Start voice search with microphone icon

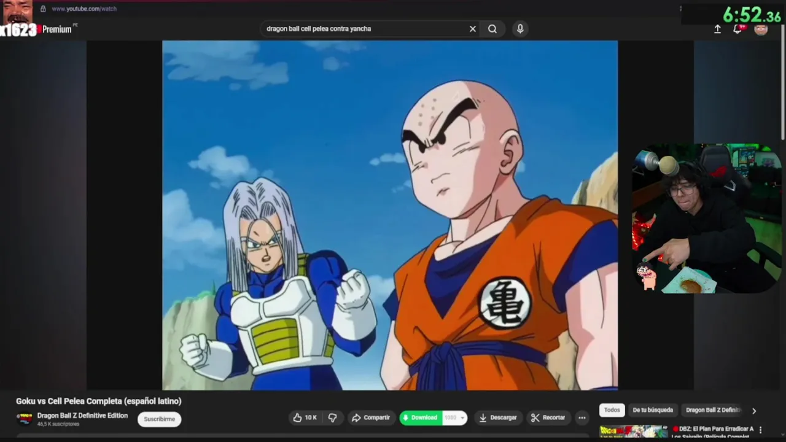[x=520, y=29]
